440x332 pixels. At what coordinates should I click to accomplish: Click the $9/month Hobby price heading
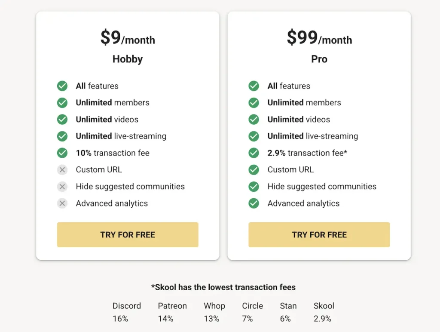point(128,38)
